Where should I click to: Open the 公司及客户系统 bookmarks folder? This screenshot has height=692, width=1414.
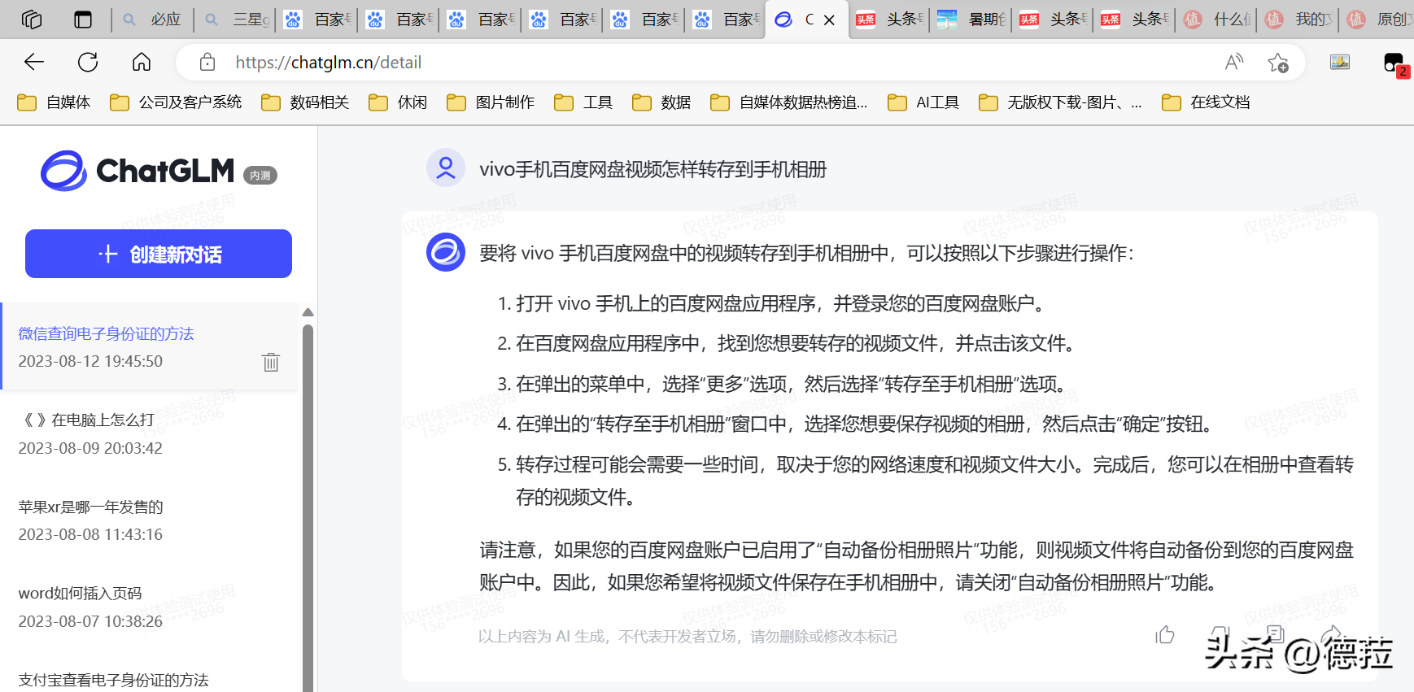[x=176, y=102]
